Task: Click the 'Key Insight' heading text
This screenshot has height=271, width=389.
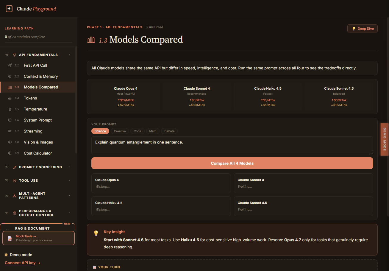Action: [114, 232]
